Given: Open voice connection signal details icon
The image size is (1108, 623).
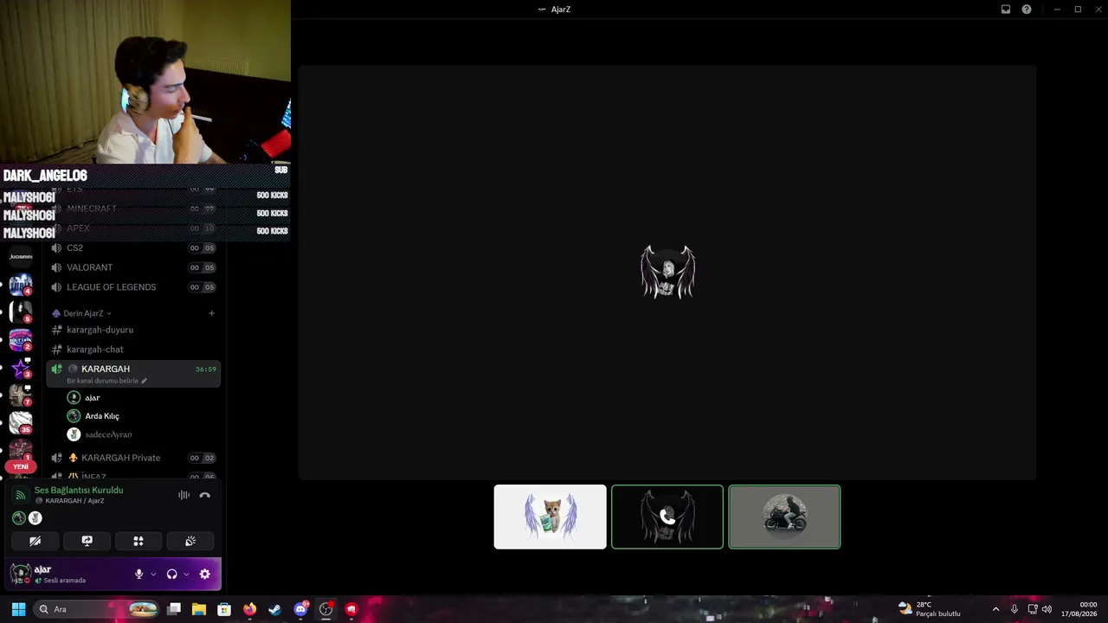Looking at the screenshot, I should [21, 496].
